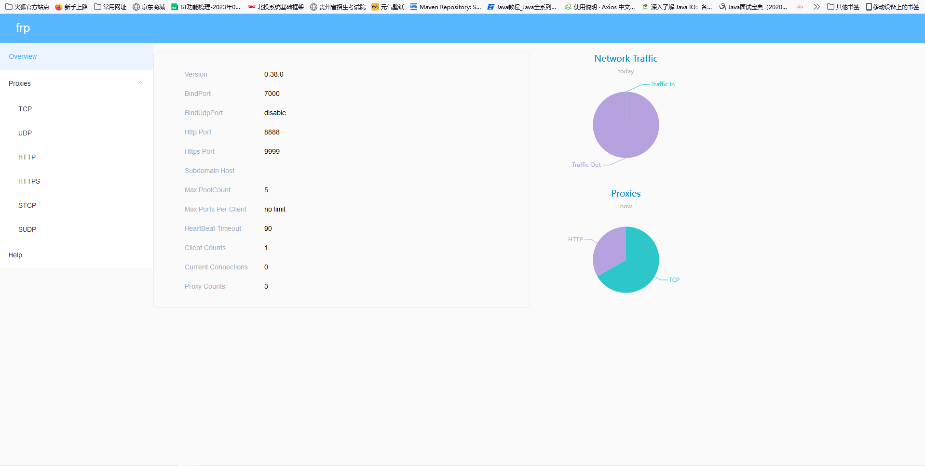
Task: Click the Proxy Counts label
Action: coord(204,286)
